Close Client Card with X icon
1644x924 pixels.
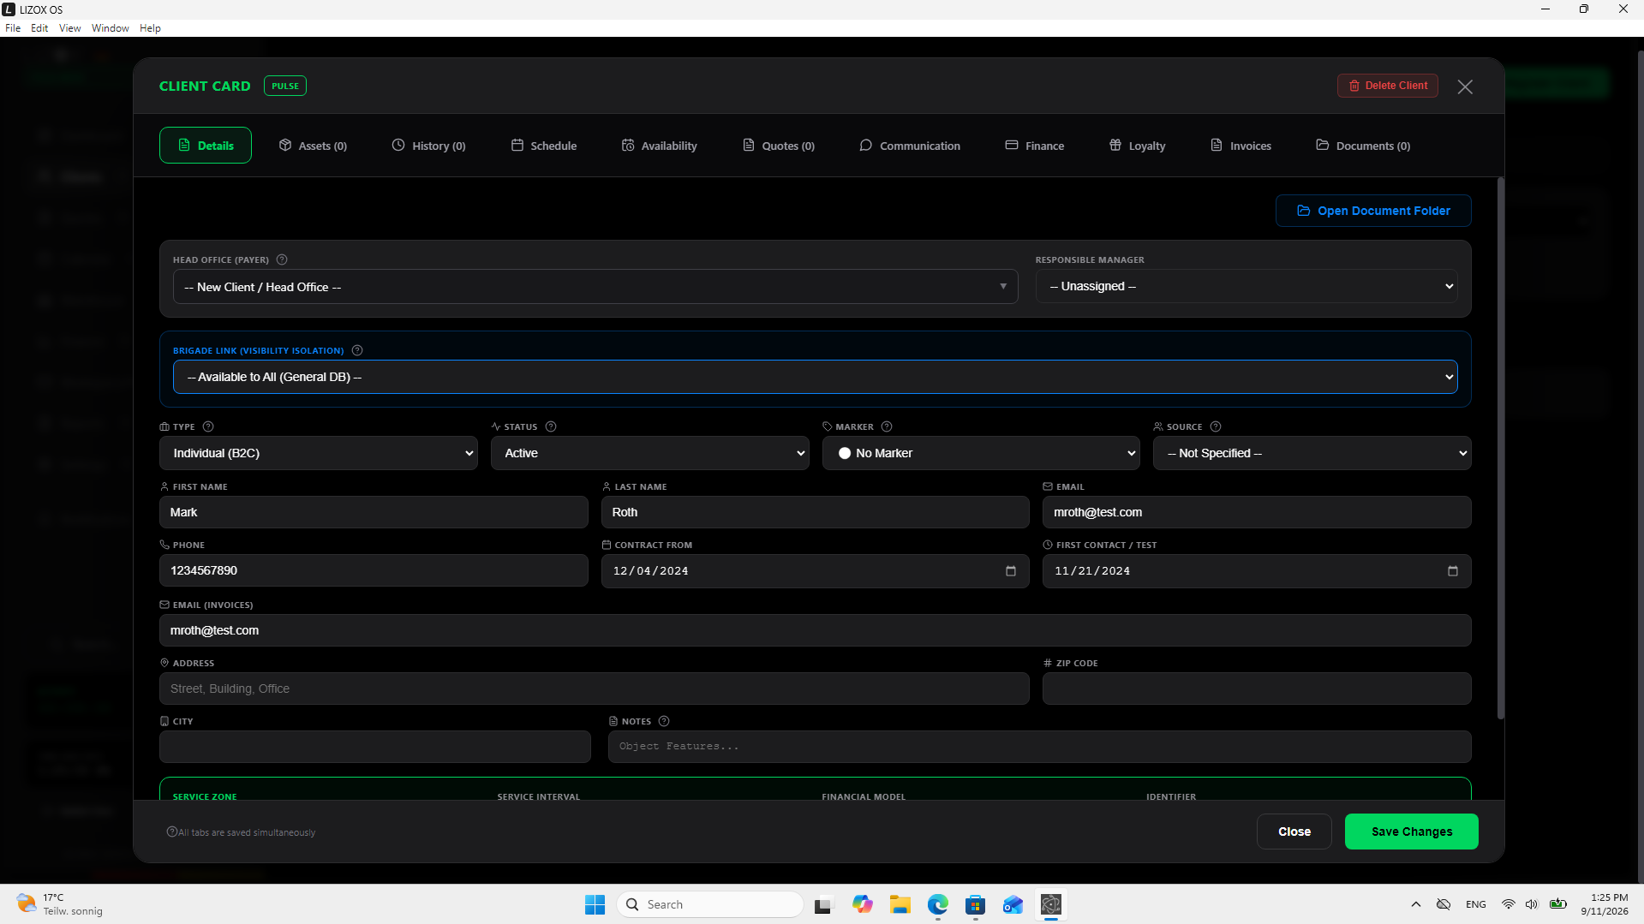point(1465,86)
